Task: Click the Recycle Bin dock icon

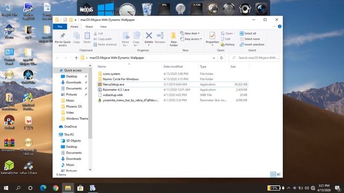Action: [x=147, y=9]
